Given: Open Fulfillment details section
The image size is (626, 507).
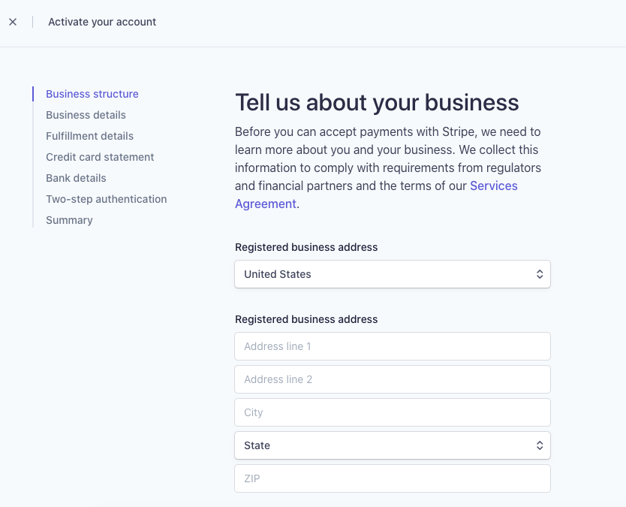Looking at the screenshot, I should coord(89,136).
